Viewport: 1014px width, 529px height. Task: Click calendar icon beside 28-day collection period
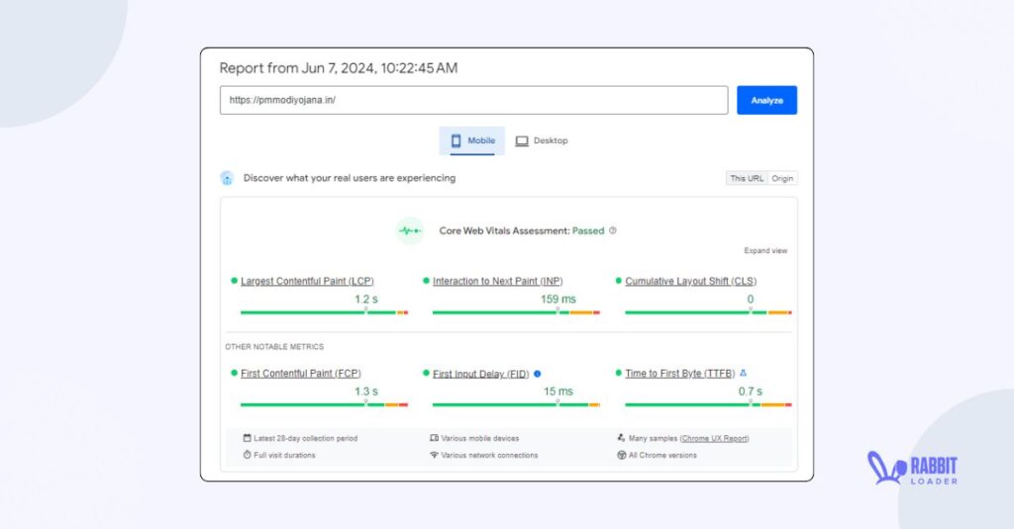coord(247,438)
